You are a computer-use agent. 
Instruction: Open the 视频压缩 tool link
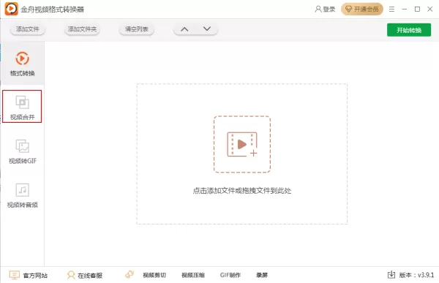point(193,275)
